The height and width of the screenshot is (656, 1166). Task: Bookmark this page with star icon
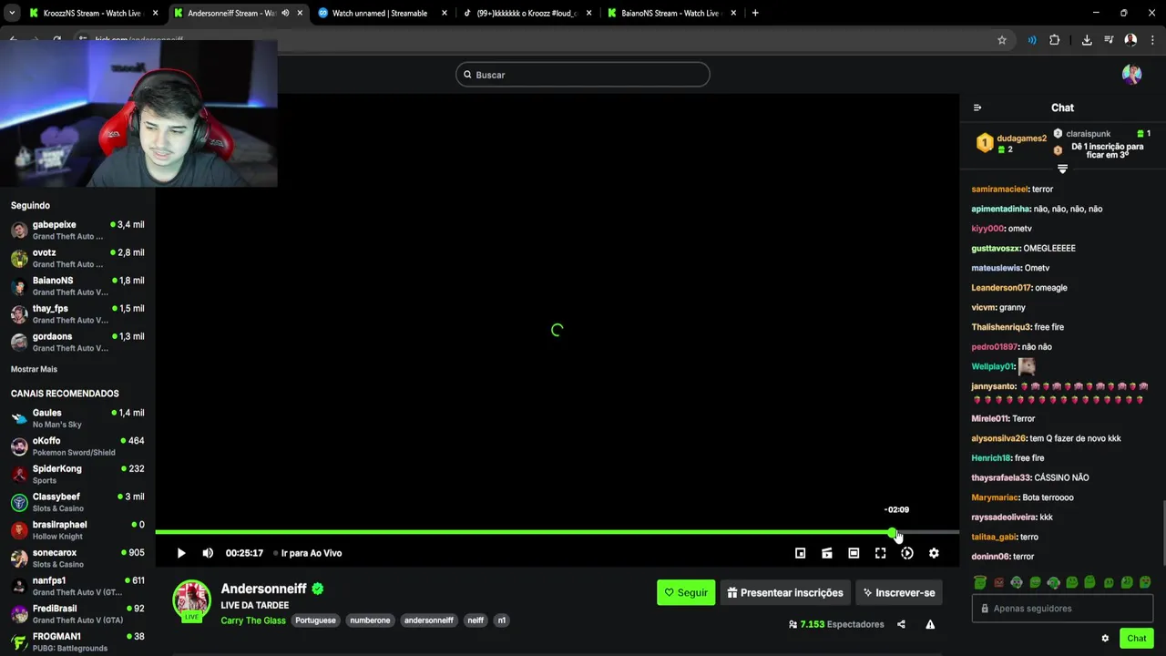tap(1002, 40)
